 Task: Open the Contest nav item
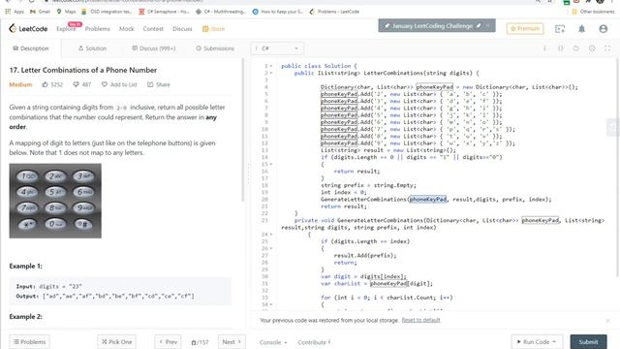pyautogui.click(x=153, y=29)
